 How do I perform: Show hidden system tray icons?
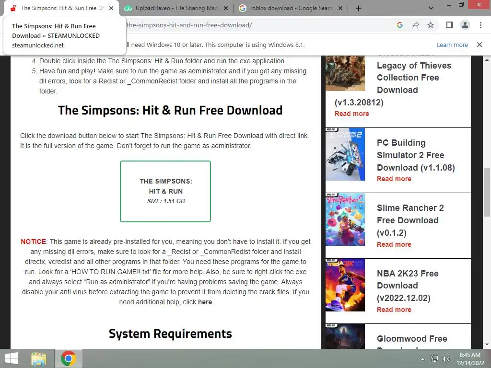[x=422, y=359]
